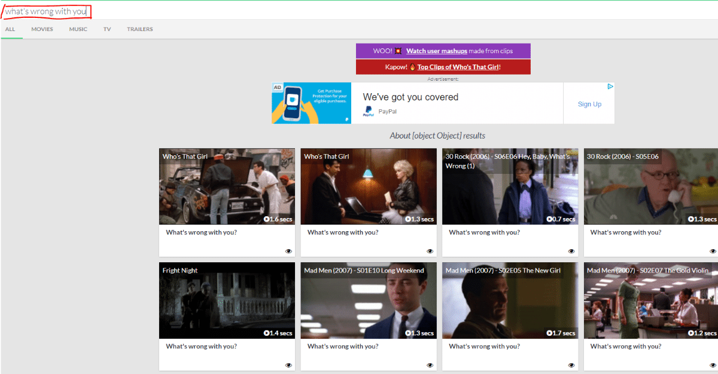This screenshot has width=718, height=374.
Task: Open the Fright Night clip thumbnail
Action: (x=227, y=301)
